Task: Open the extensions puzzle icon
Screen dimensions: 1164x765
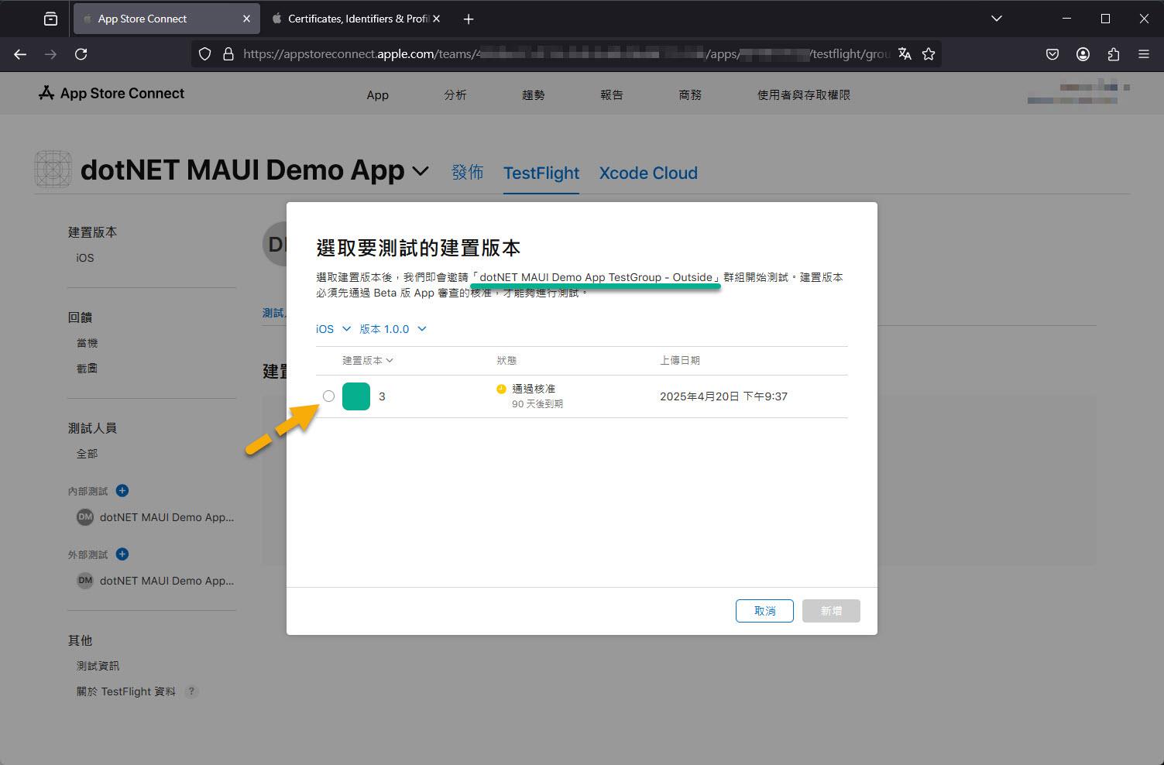Action: [1114, 54]
